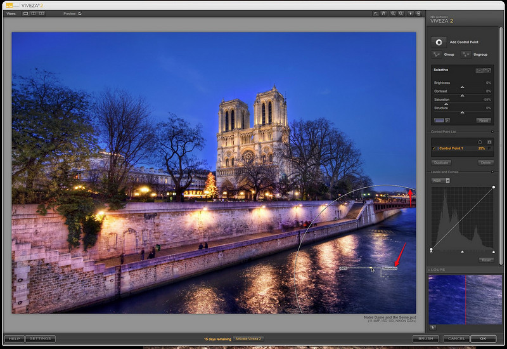Open SETTINGS

pos(41,339)
